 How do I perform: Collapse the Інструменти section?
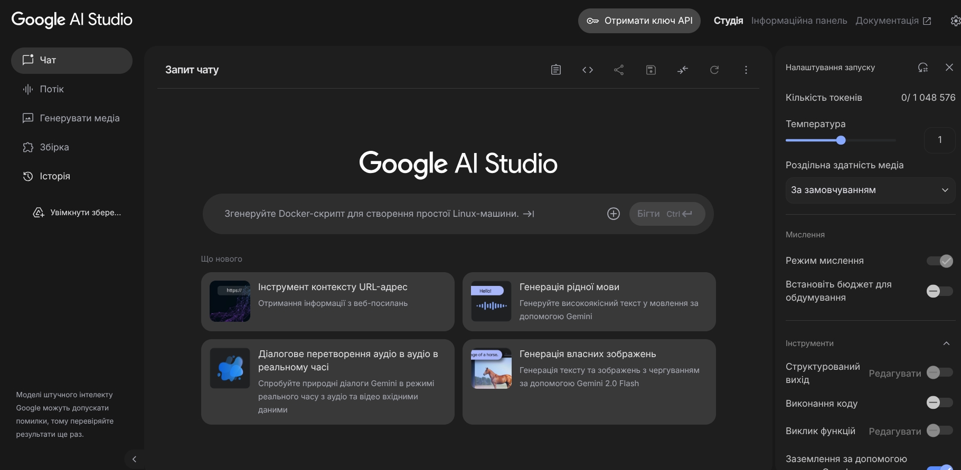point(947,343)
